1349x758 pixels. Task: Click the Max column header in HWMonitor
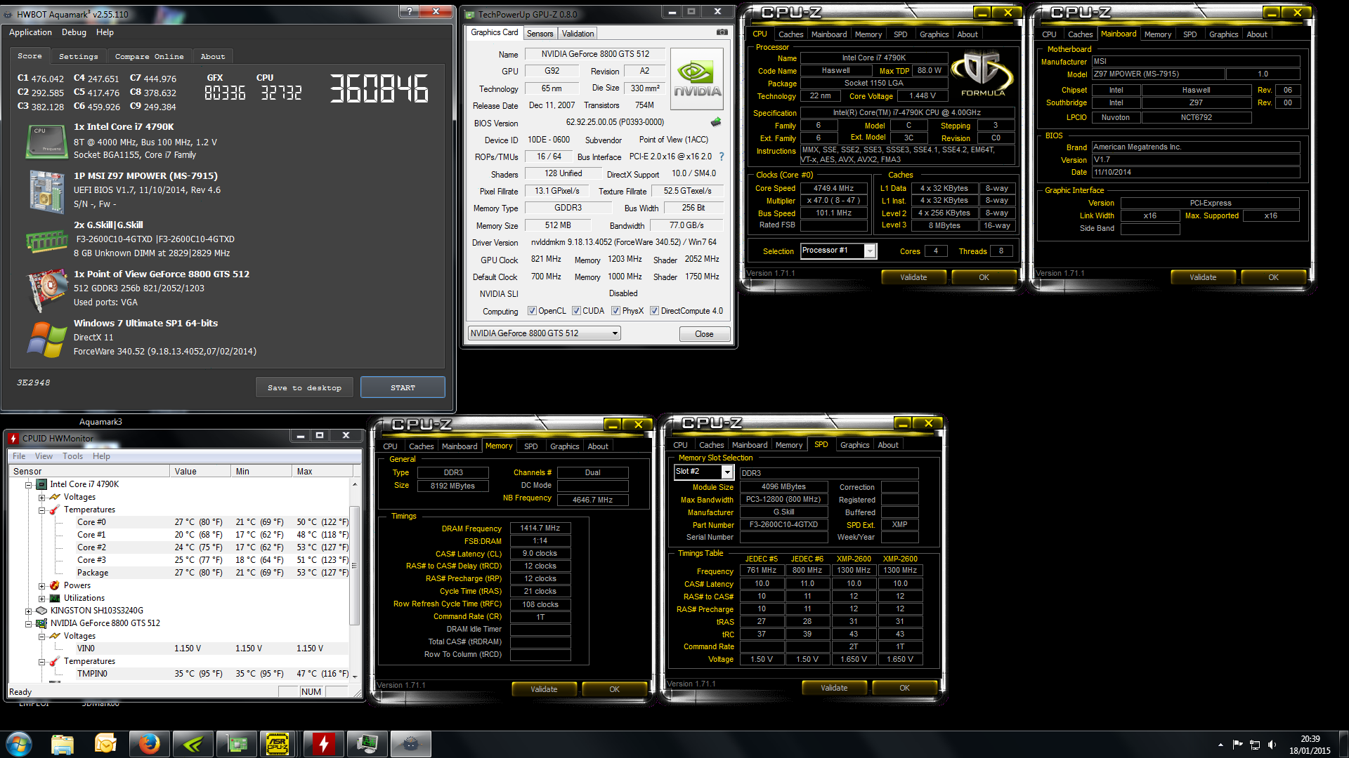click(x=321, y=472)
